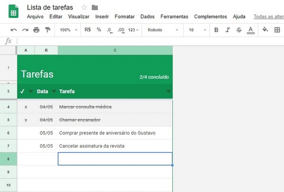Open the Tarefa column filter dropdown
This screenshot has width=284, height=192.
[168, 91]
